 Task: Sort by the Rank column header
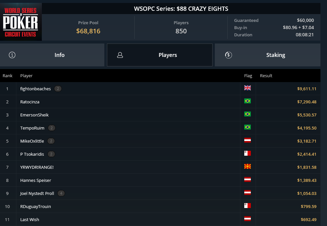pyautogui.click(x=8, y=76)
